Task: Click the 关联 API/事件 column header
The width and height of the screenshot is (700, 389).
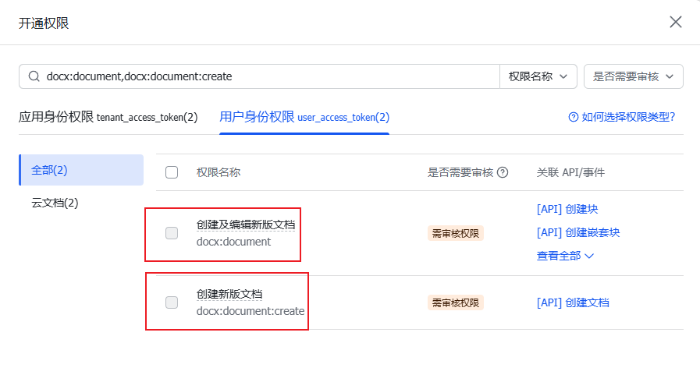Action: tap(570, 172)
